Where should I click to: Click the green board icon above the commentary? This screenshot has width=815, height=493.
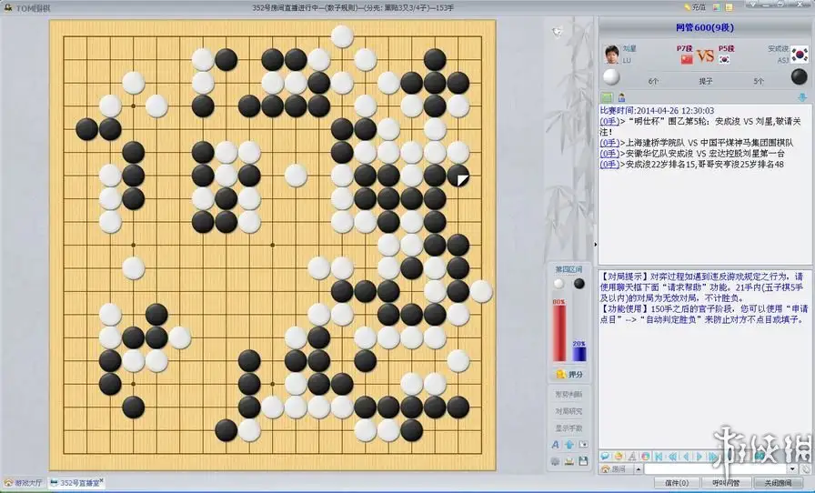[x=607, y=97]
